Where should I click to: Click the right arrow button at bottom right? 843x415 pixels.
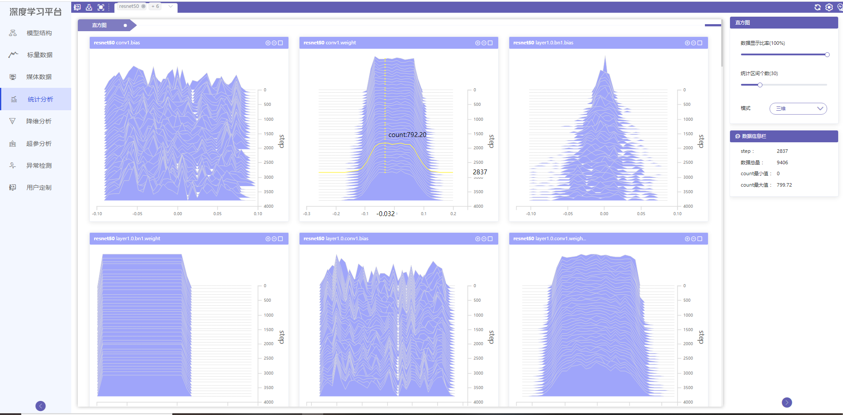787,402
